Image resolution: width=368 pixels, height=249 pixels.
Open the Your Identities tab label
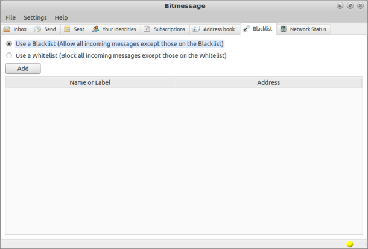click(x=119, y=29)
